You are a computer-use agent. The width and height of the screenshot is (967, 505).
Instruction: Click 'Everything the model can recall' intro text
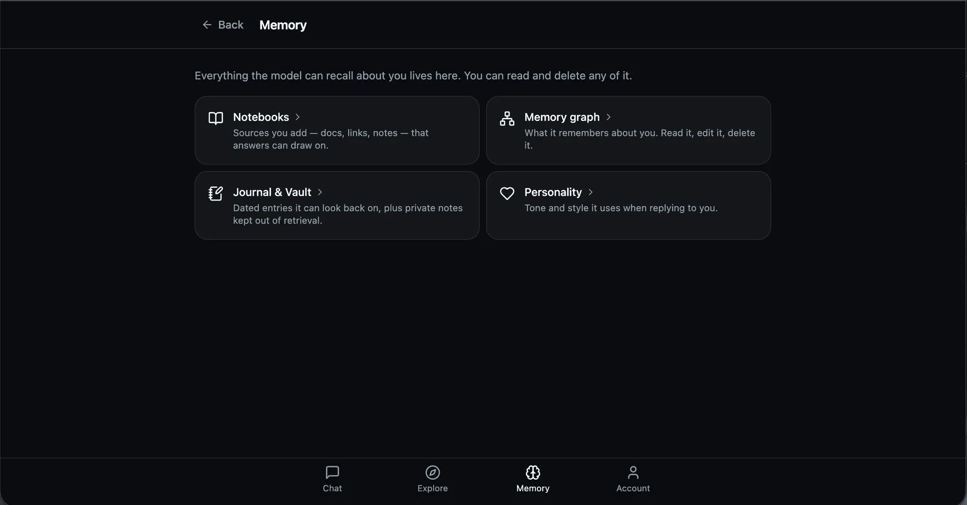[x=413, y=75]
